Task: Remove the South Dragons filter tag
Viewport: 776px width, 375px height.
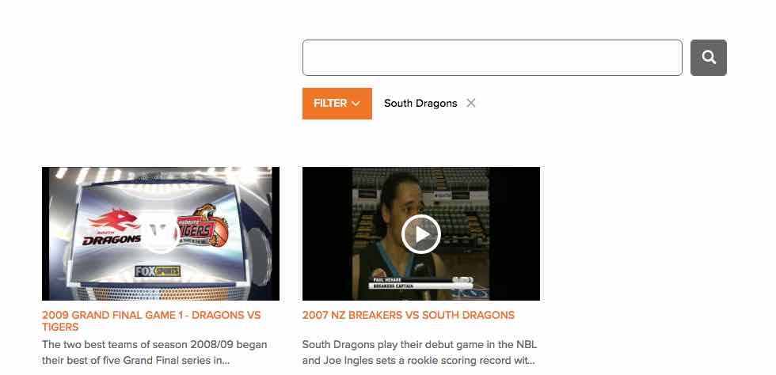Action: coord(470,103)
